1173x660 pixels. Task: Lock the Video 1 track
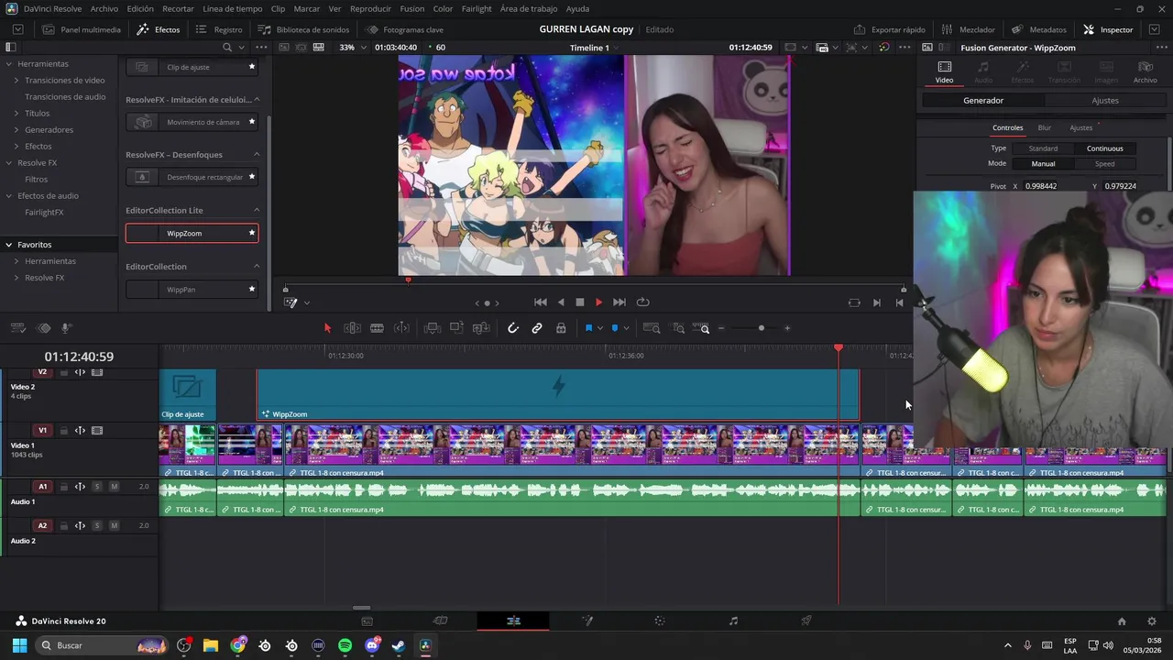coord(63,431)
